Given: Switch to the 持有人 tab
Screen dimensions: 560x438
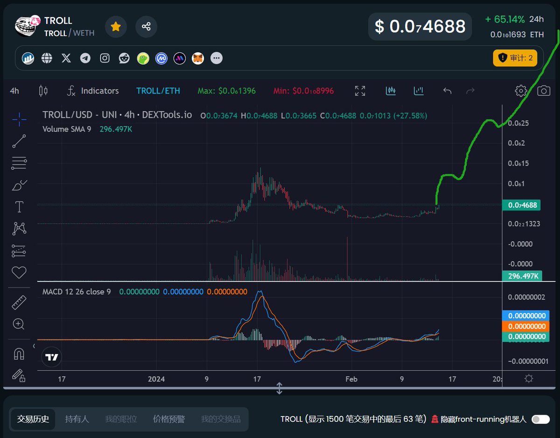Looking at the screenshot, I should point(77,419).
